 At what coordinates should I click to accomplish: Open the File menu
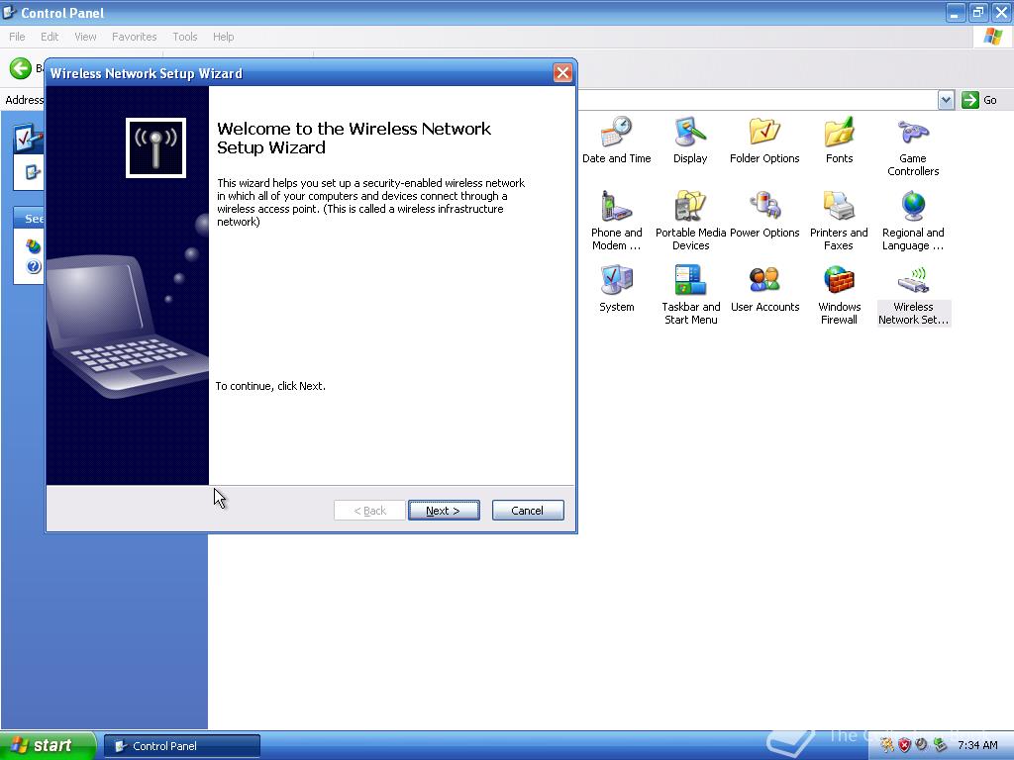tap(17, 37)
